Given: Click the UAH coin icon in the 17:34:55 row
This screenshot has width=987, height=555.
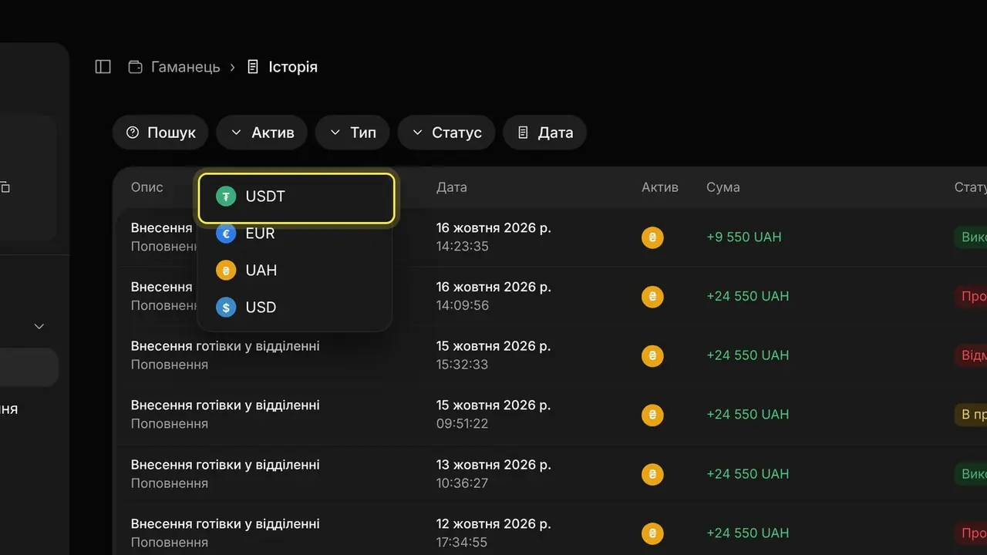Looking at the screenshot, I should pos(652,533).
